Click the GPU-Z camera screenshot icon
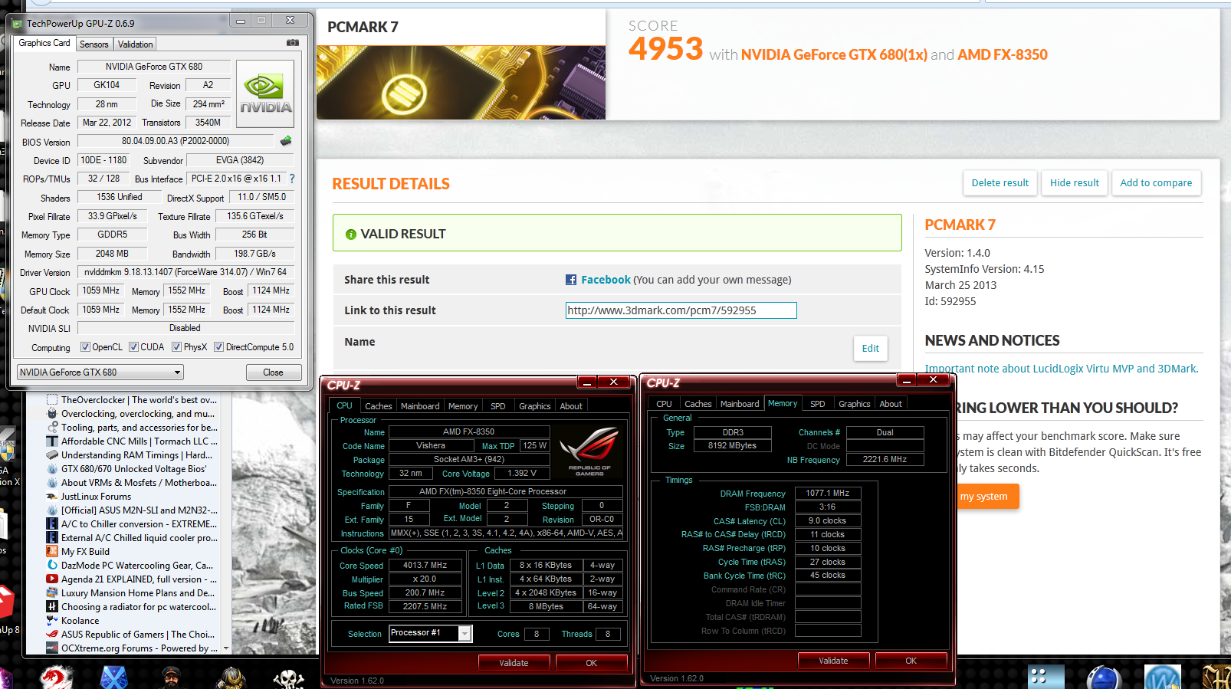Viewport: 1231px width, 689px height. pos(293,43)
